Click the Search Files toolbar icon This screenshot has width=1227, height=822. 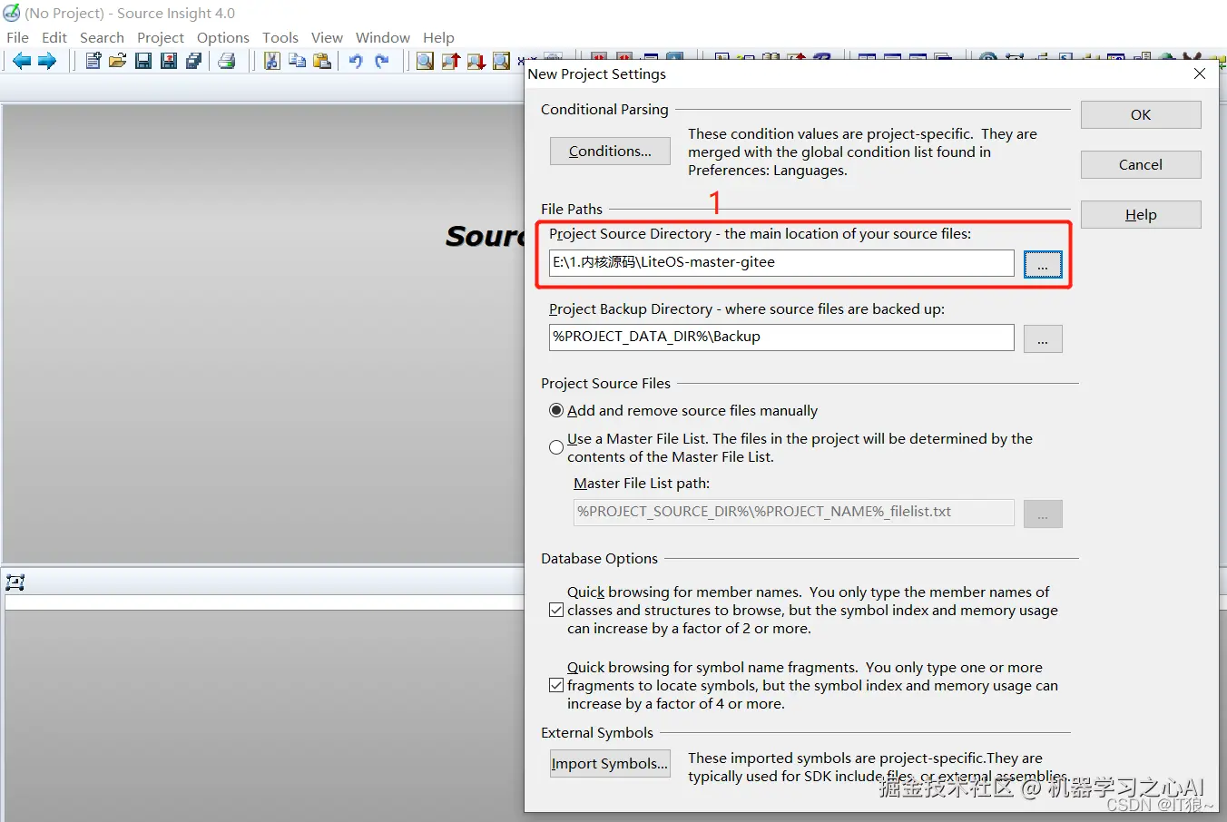pyautogui.click(x=501, y=61)
